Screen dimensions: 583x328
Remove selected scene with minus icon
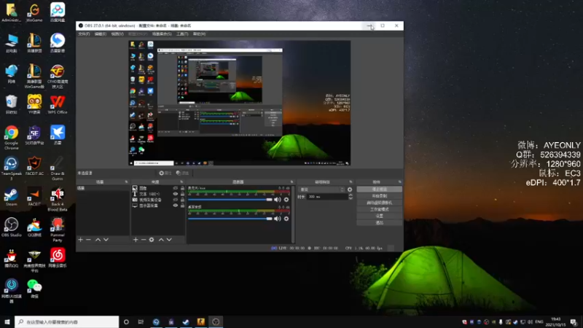pos(88,240)
